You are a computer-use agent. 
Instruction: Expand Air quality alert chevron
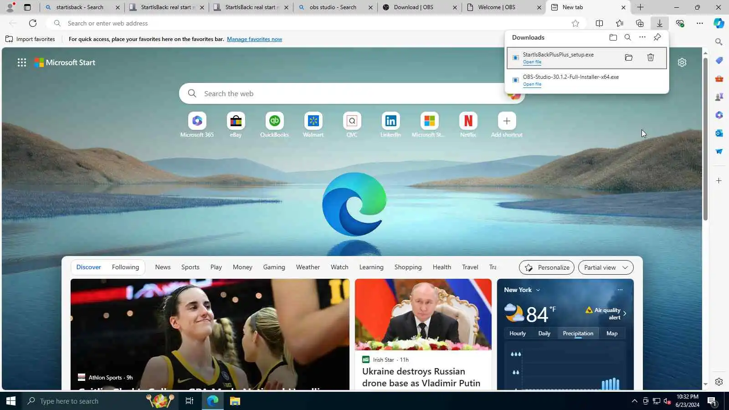(x=625, y=313)
